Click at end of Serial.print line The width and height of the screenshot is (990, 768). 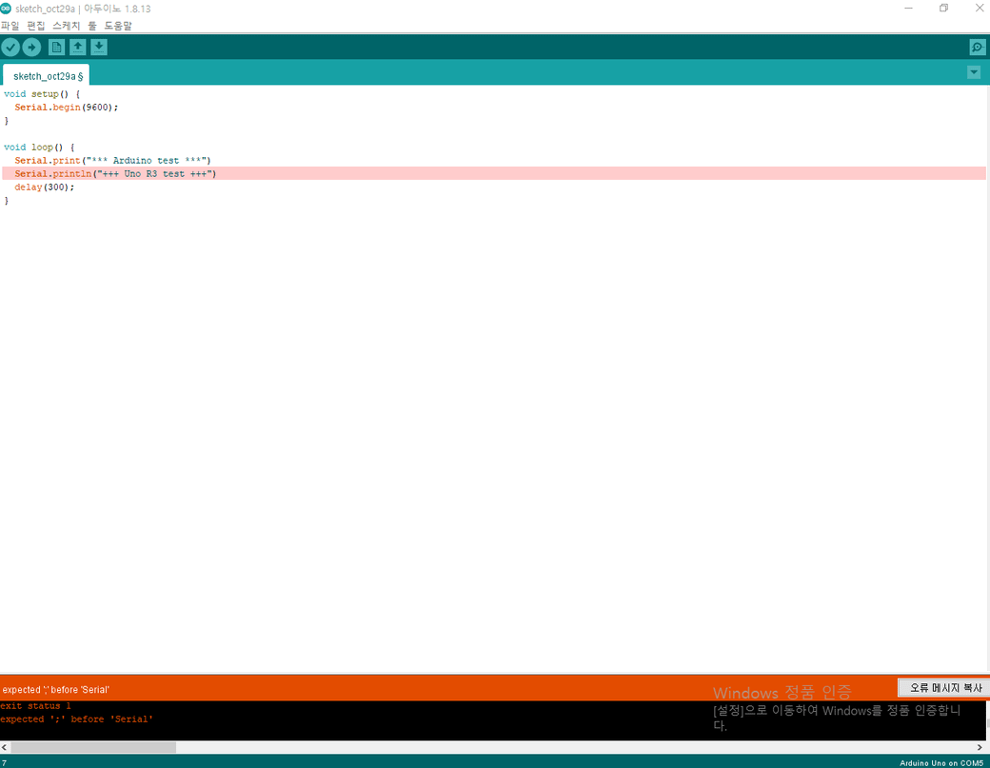(211, 161)
